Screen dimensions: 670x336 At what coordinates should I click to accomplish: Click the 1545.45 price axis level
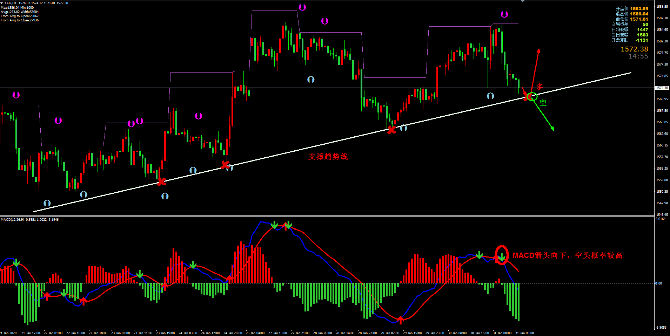tap(662, 214)
